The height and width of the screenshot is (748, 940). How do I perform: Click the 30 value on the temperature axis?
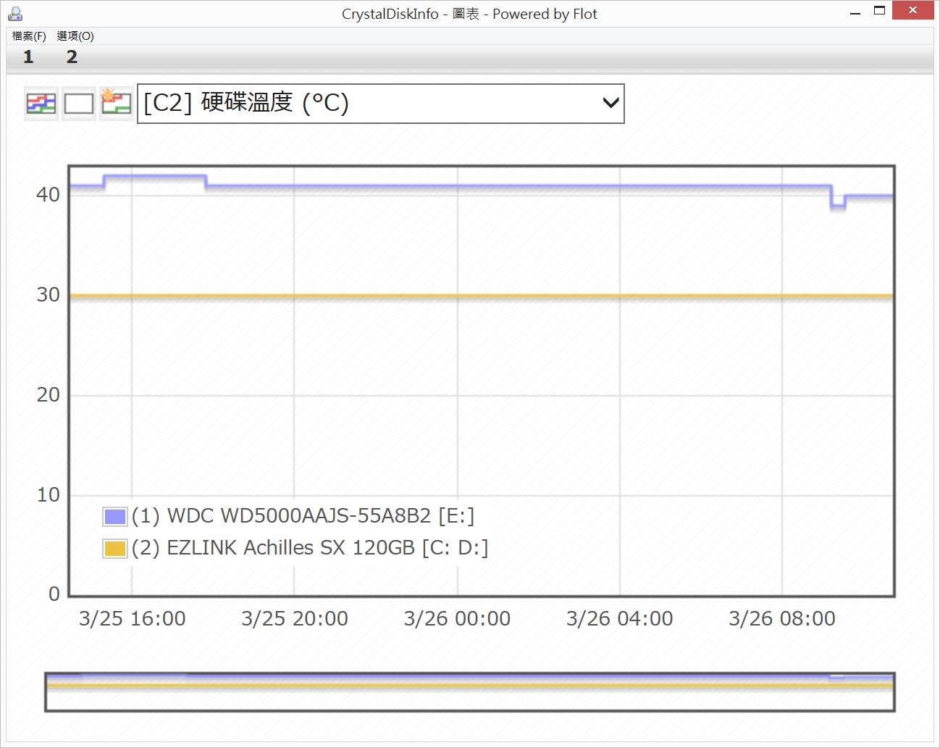click(x=49, y=295)
